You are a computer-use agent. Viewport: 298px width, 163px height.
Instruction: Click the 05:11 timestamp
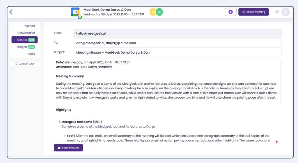point(97,122)
